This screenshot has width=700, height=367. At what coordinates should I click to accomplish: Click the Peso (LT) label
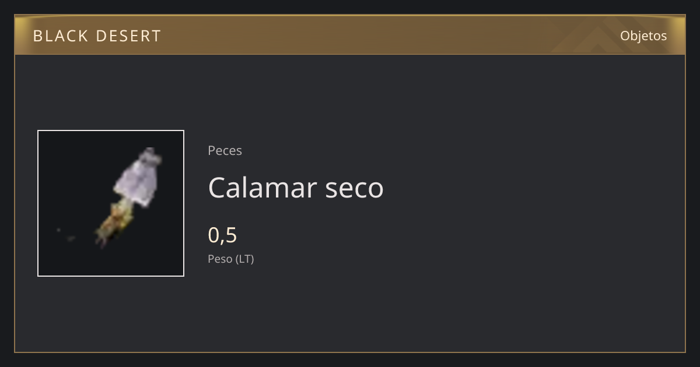[231, 259]
